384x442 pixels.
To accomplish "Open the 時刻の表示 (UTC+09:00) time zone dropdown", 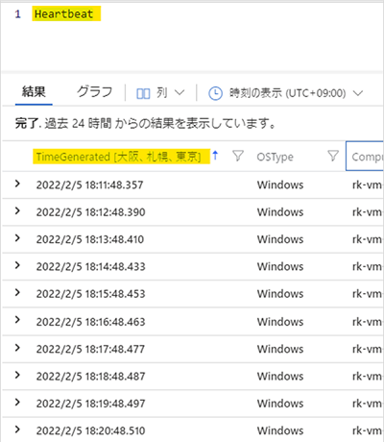I will 358,93.
